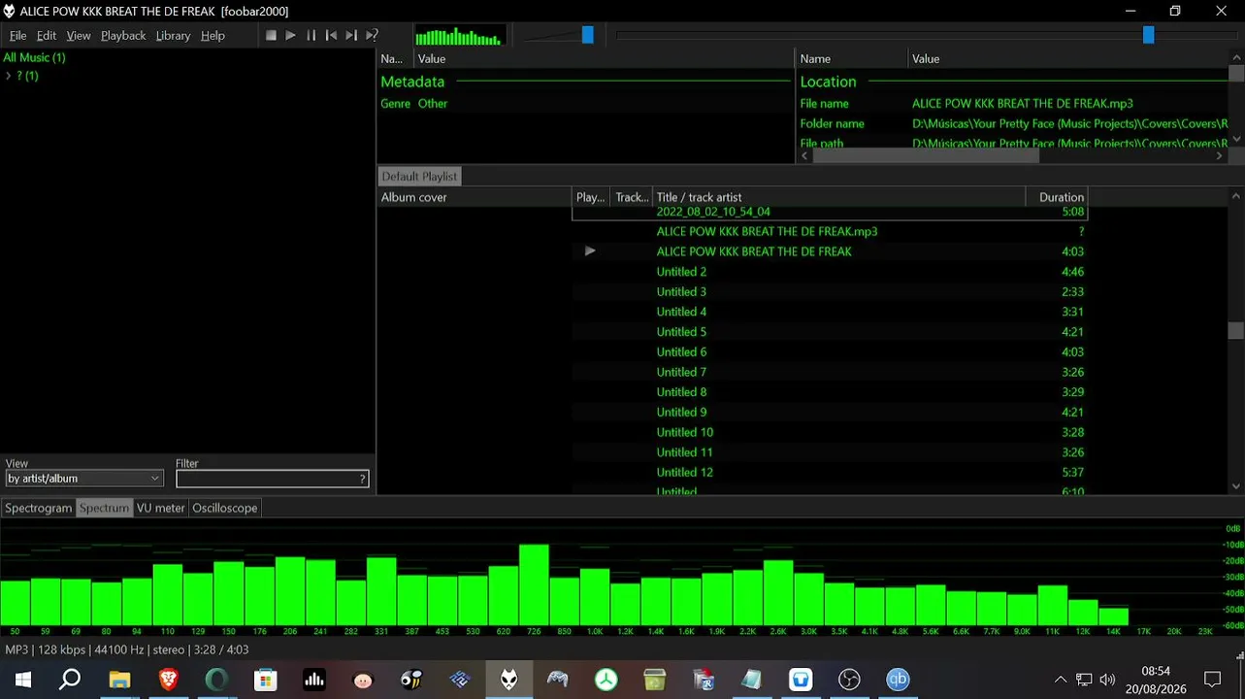
Task: Select the Default Playlist tab
Action: 419,177
